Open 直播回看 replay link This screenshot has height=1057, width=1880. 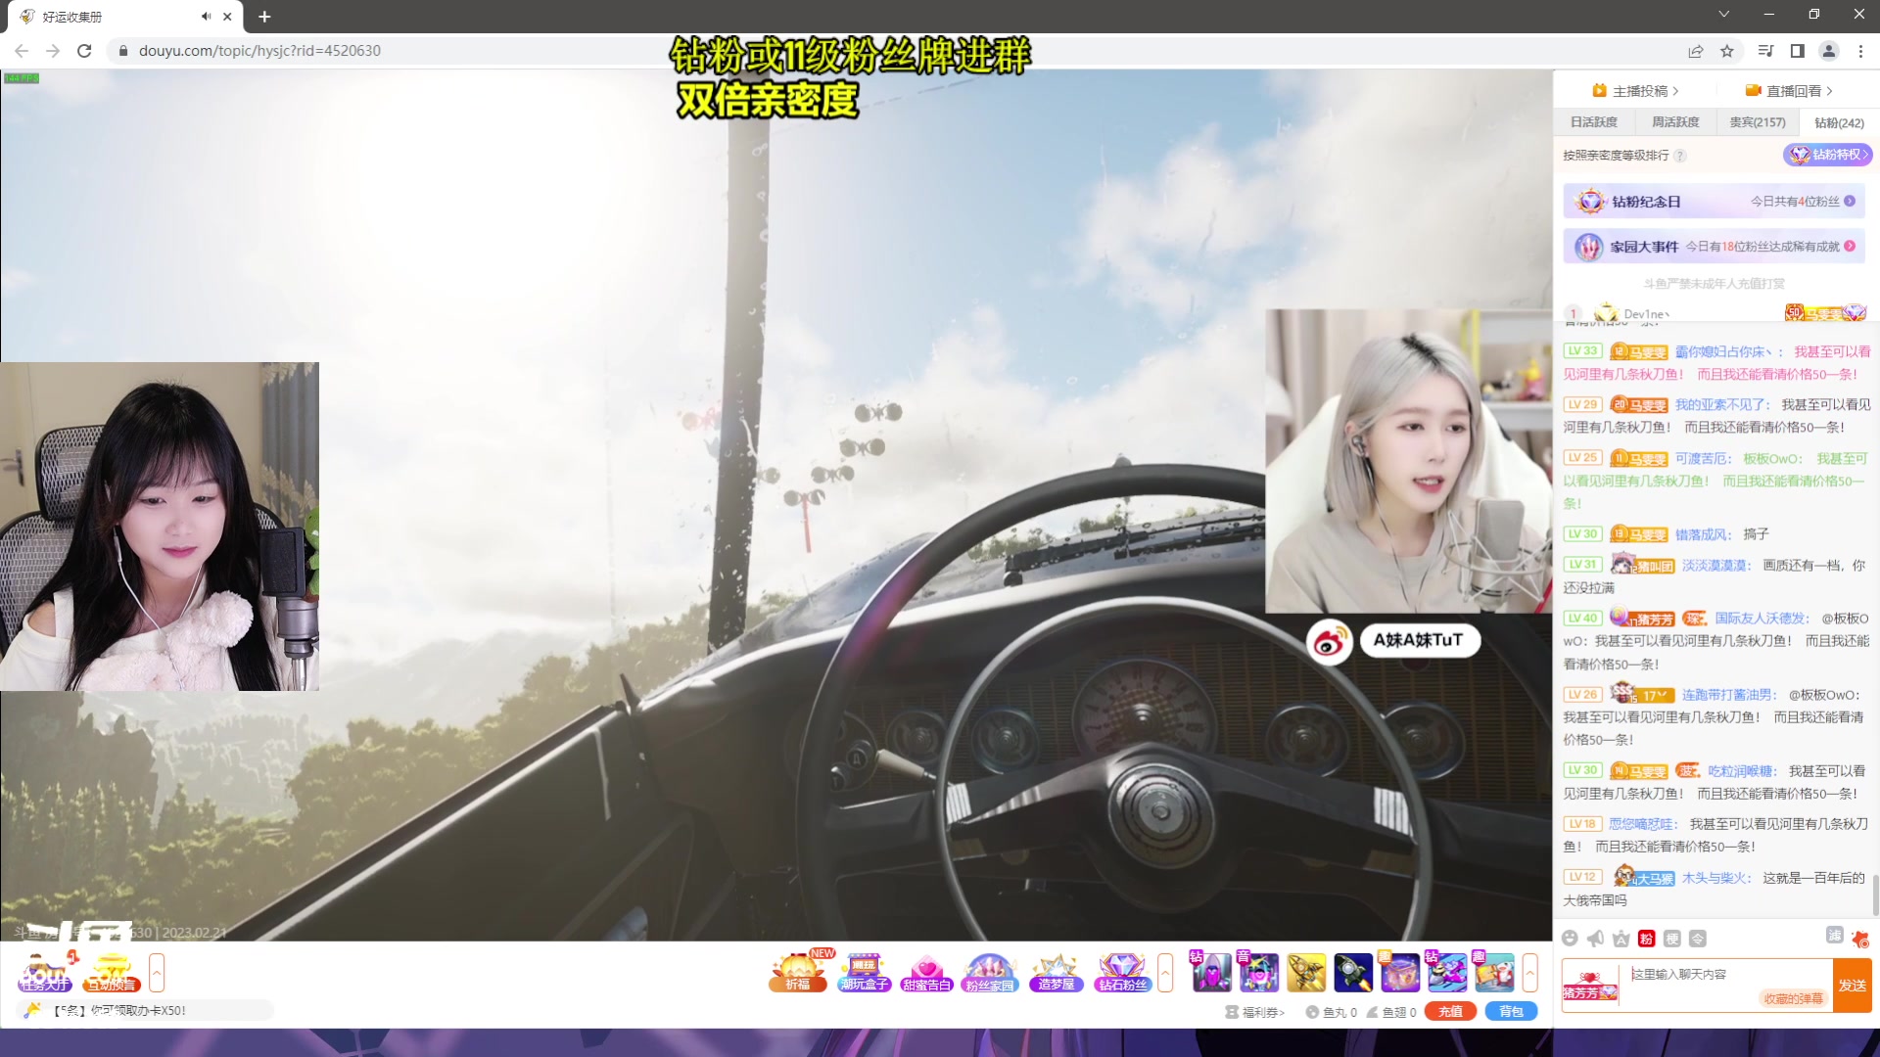tap(1789, 91)
